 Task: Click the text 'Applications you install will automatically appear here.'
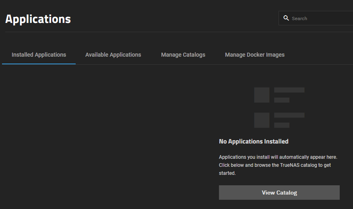click(x=278, y=157)
